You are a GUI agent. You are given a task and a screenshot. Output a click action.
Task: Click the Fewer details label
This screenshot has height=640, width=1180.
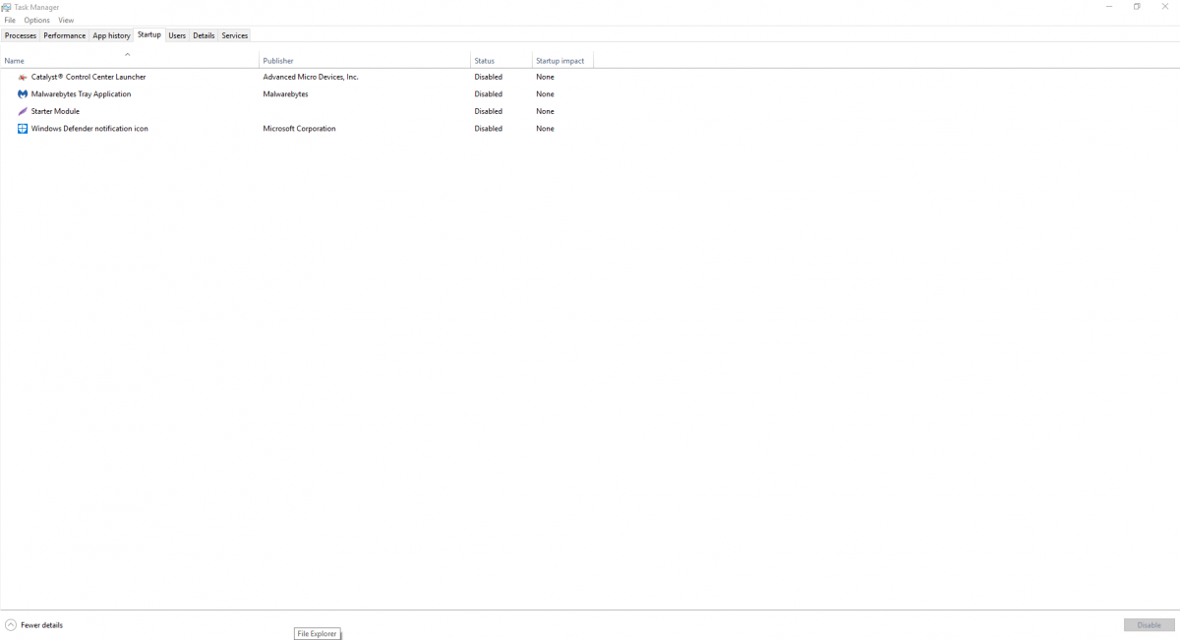pyautogui.click(x=41, y=625)
